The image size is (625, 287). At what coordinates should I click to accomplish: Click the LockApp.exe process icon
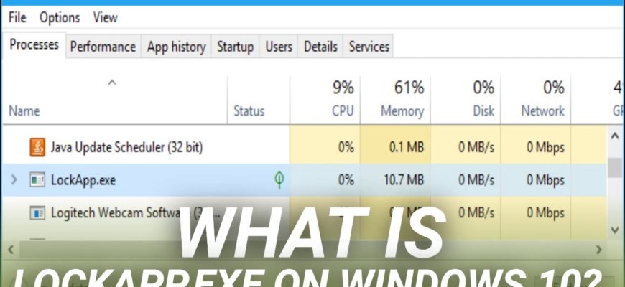point(37,180)
